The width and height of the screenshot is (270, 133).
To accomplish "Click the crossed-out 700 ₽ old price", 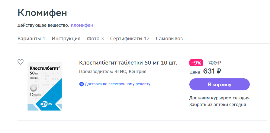I will coord(214,63).
